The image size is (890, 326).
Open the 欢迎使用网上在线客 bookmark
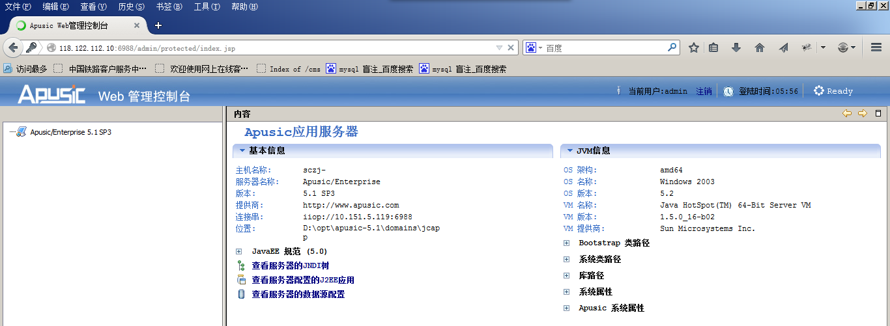(x=202, y=68)
